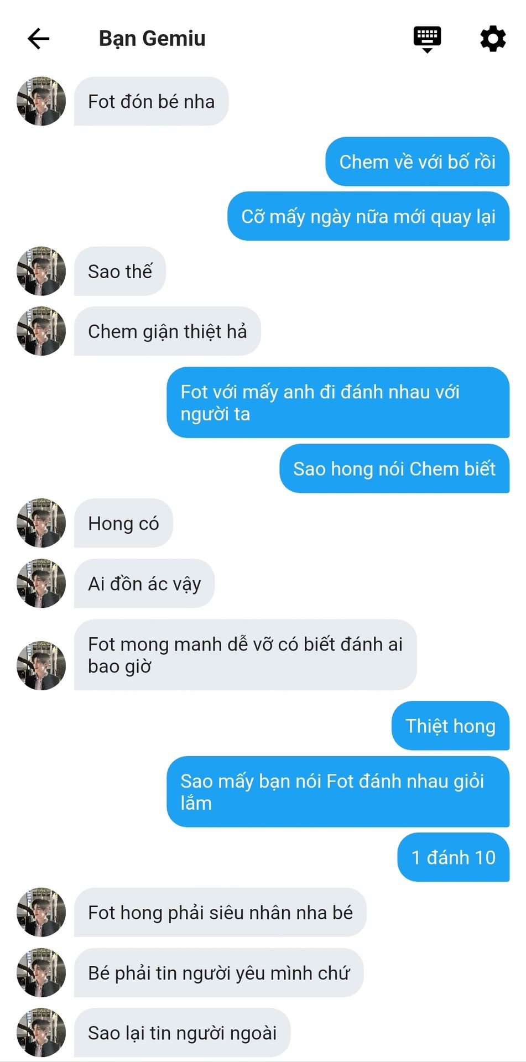526x1062 pixels.
Task: Tap 'Cỡ mấy ngày nữa mới quay lại' message
Action: pyautogui.click(x=368, y=216)
